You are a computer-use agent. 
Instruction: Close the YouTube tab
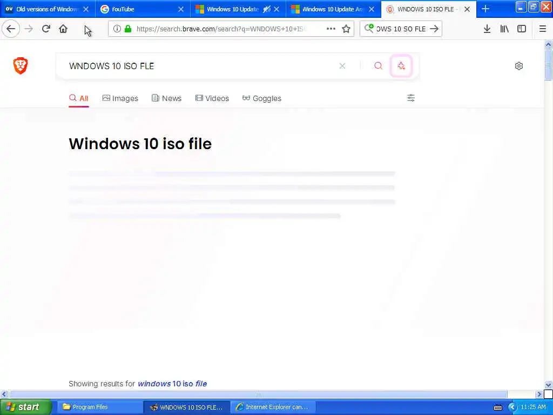[x=181, y=9]
